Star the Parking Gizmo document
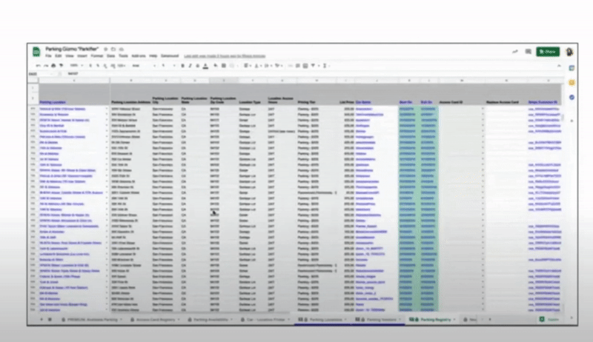The height and width of the screenshot is (342, 593). [106, 47]
